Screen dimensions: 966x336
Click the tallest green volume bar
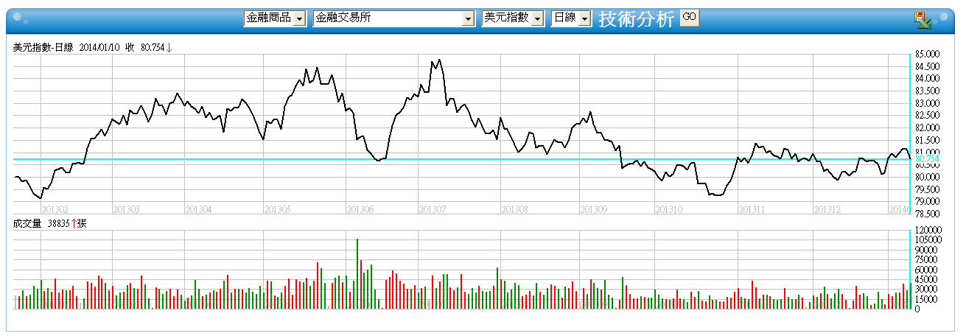pyautogui.click(x=357, y=273)
